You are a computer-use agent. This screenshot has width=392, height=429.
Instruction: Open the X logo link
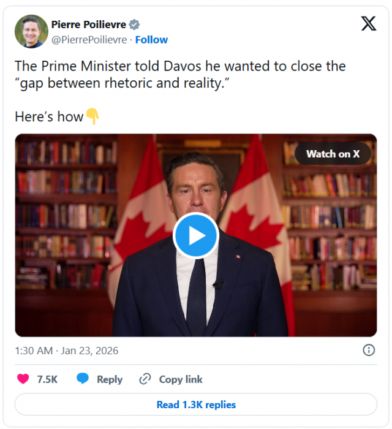[x=368, y=24]
